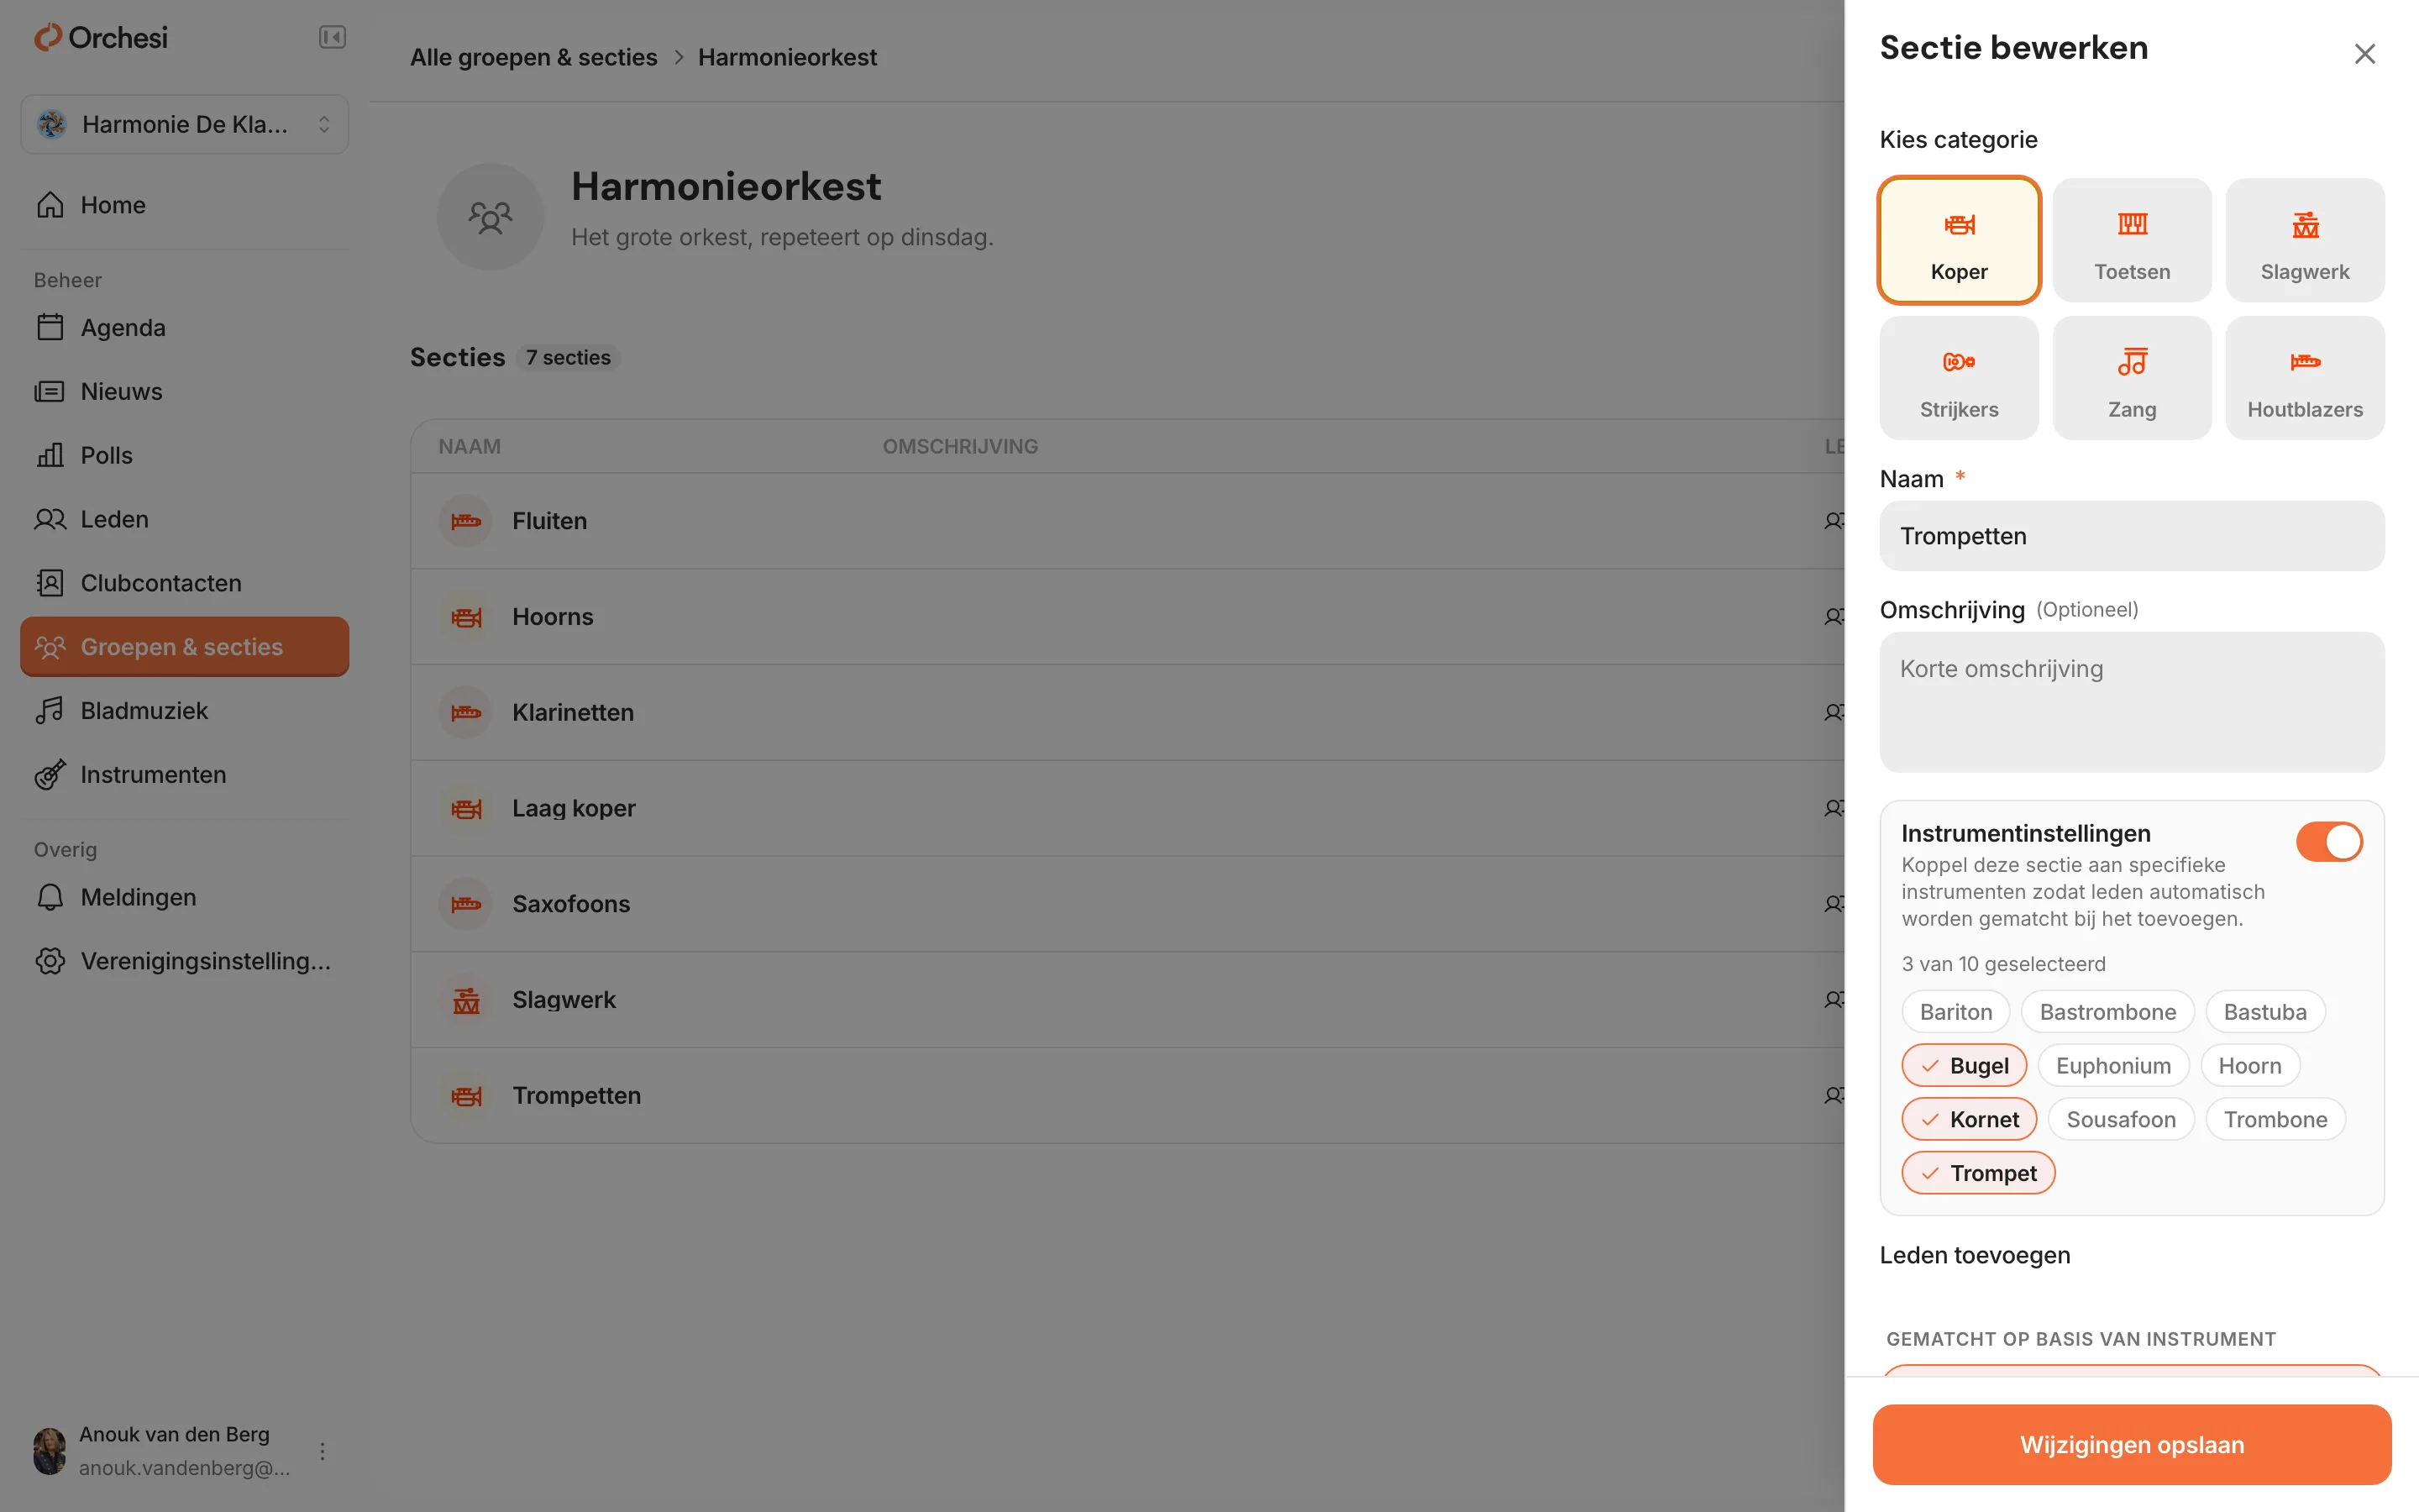
Task: Choose the Slagwerk category card
Action: coord(2304,240)
